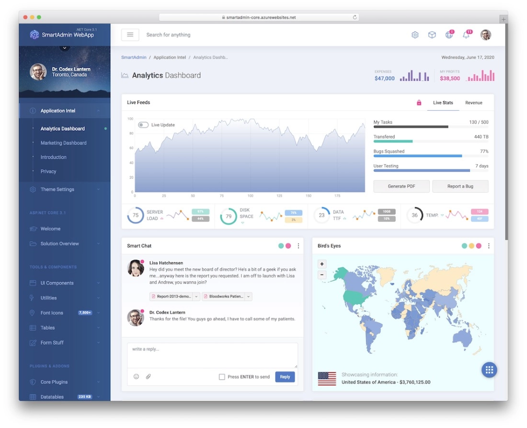
Task: Toggle the Live Update switch
Action: pyautogui.click(x=143, y=125)
